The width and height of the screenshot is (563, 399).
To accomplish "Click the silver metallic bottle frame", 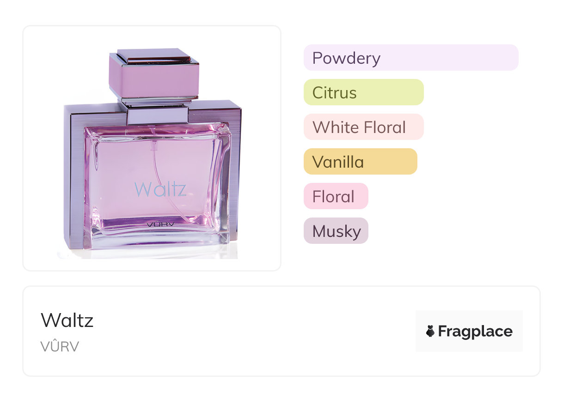I will pyautogui.click(x=74, y=175).
